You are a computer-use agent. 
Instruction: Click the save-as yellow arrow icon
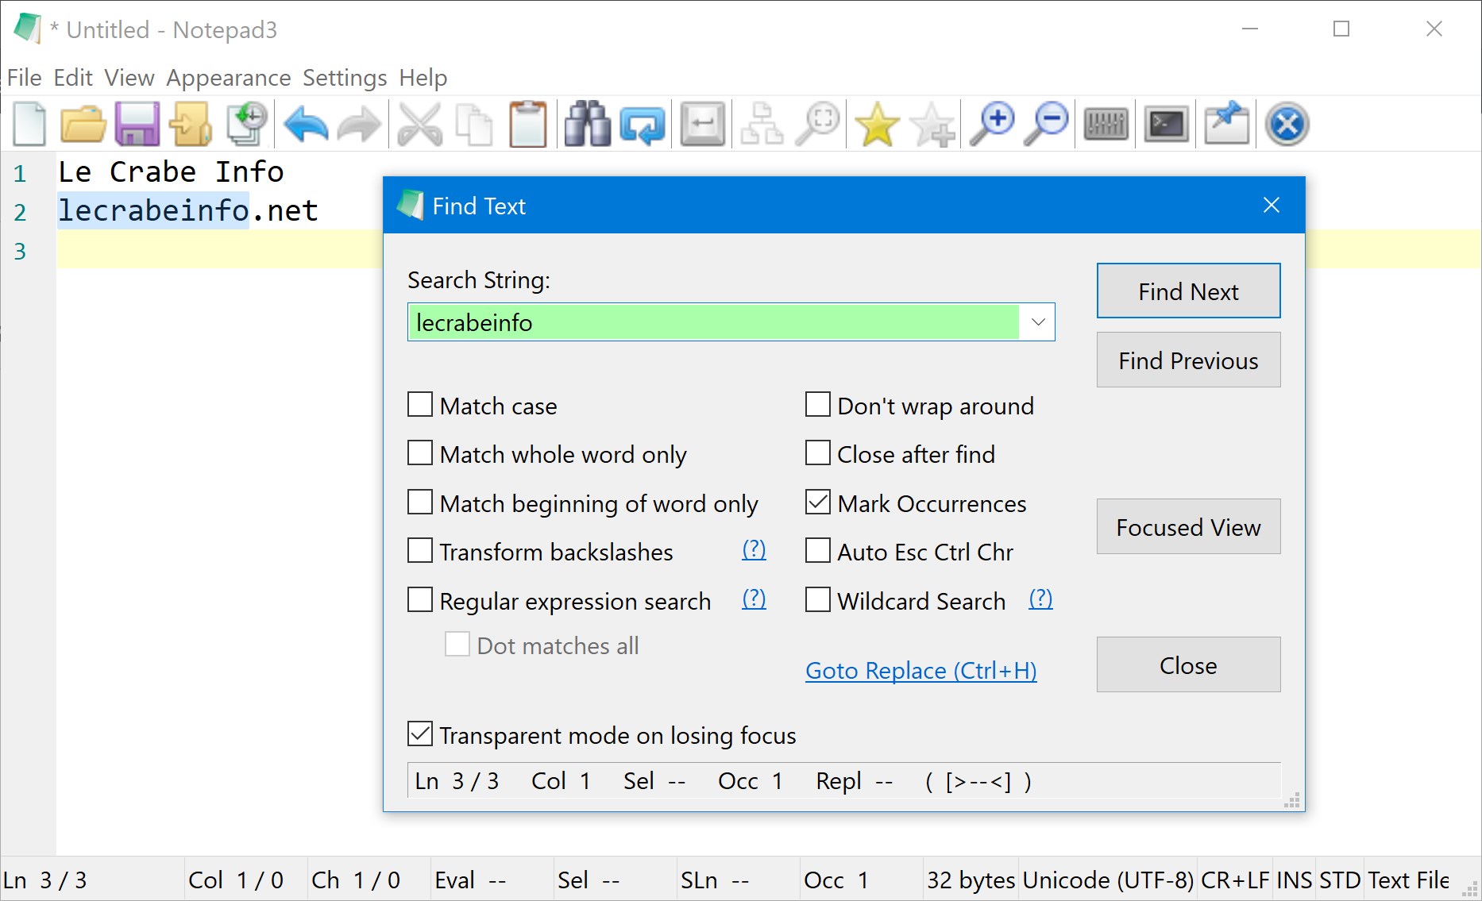coord(191,124)
